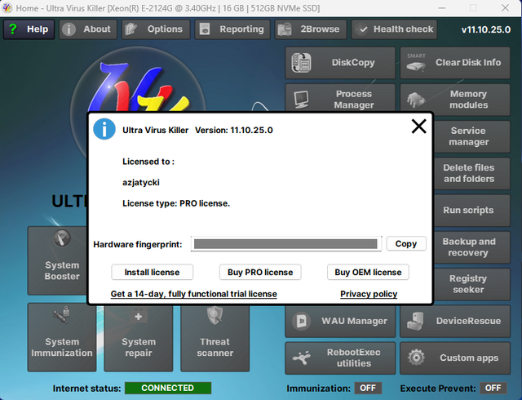Click the Health check checkmark icon
The width and height of the screenshot is (522, 400).
[x=362, y=29]
